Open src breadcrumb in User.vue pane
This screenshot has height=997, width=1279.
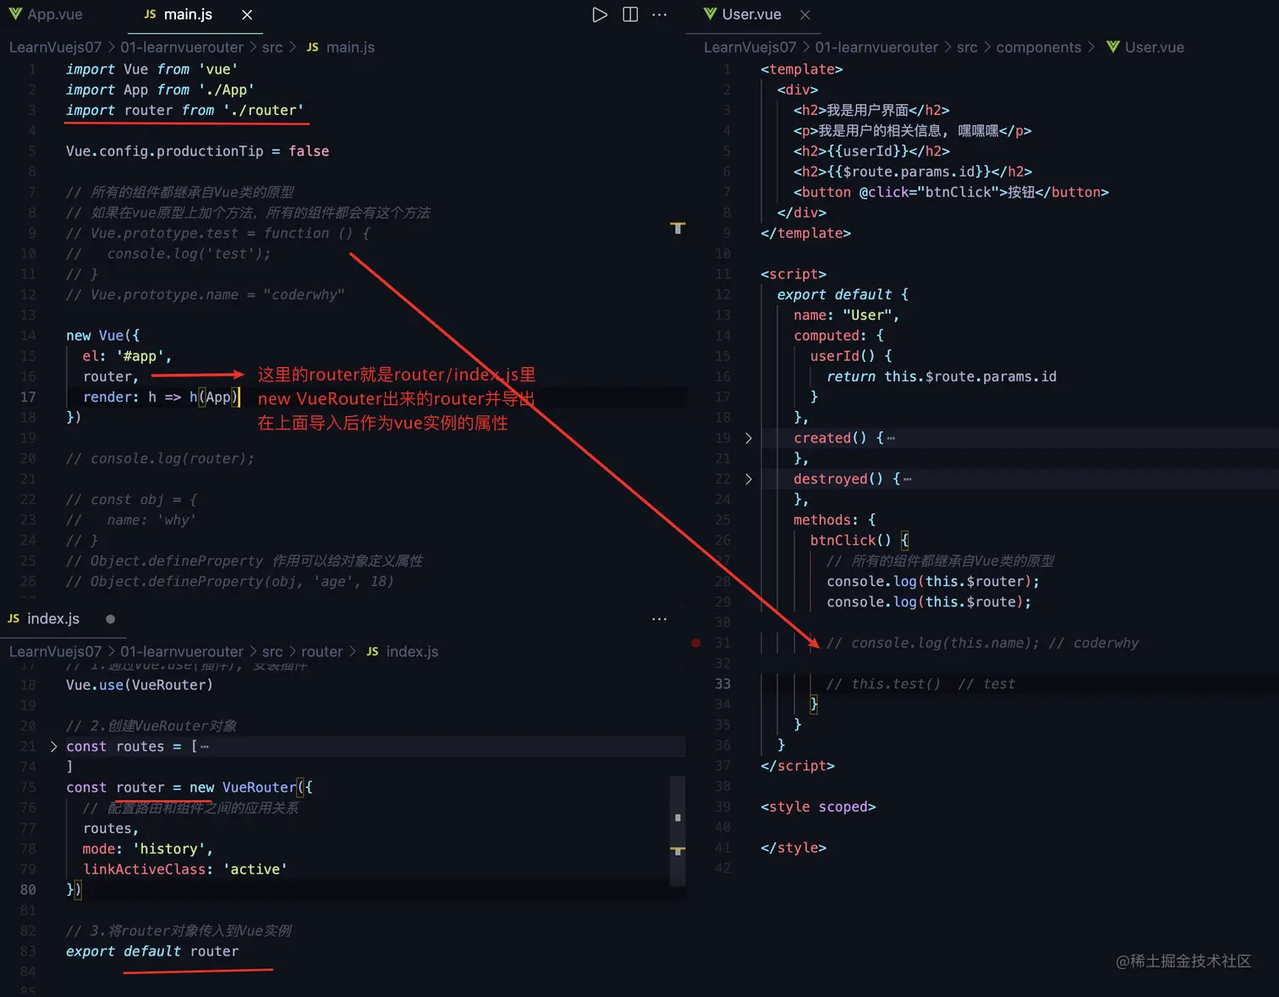click(967, 47)
